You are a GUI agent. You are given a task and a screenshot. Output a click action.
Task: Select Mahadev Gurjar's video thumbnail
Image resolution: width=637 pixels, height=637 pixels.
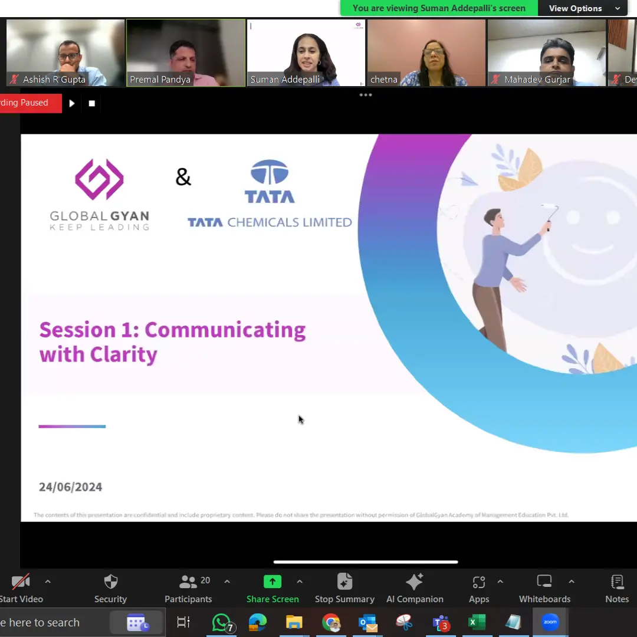click(x=546, y=53)
